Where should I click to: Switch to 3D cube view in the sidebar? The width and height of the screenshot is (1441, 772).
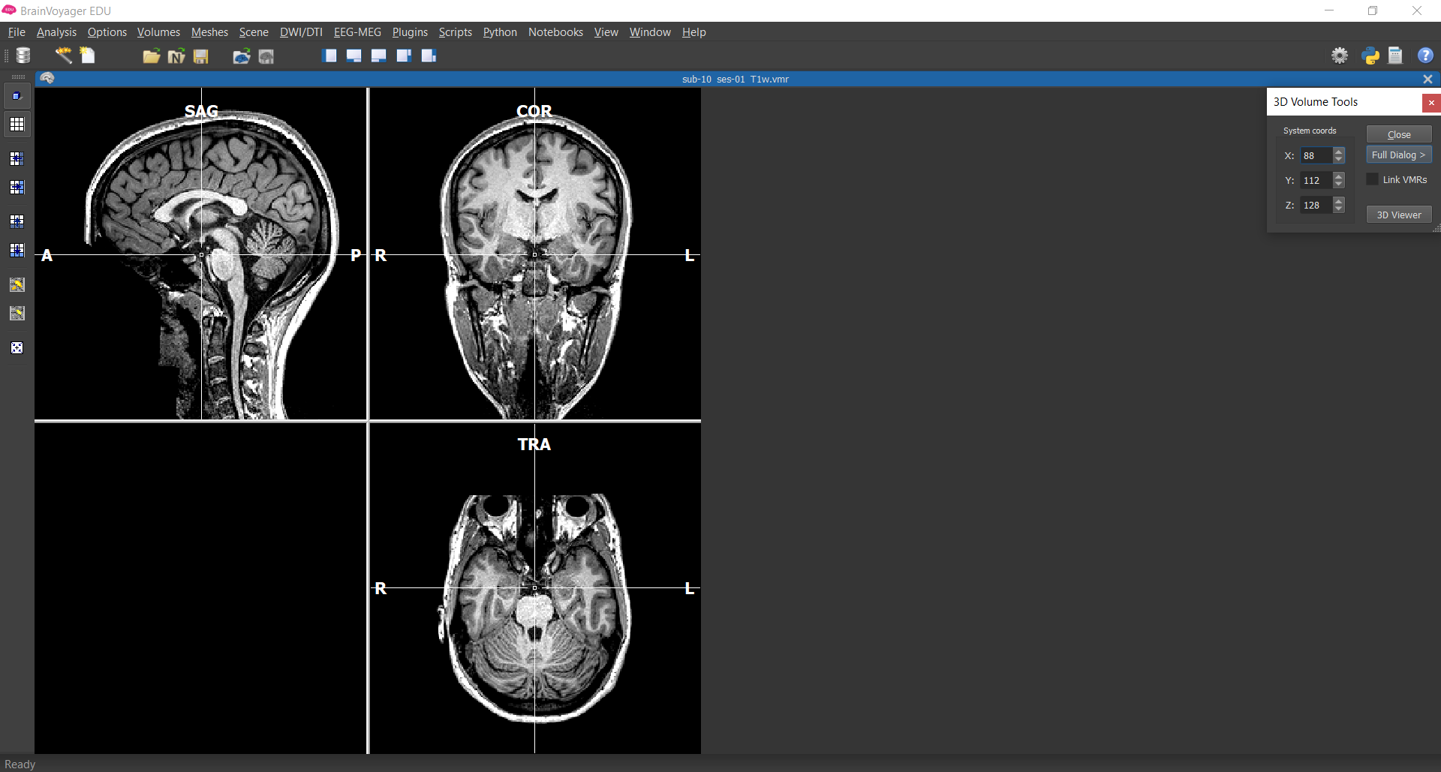click(x=17, y=95)
